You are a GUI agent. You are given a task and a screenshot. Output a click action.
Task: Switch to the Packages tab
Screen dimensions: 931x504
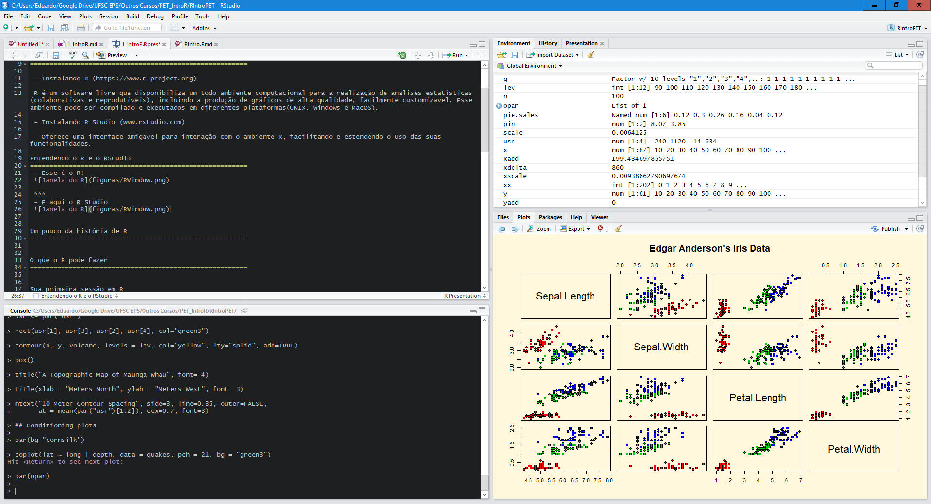coord(550,217)
